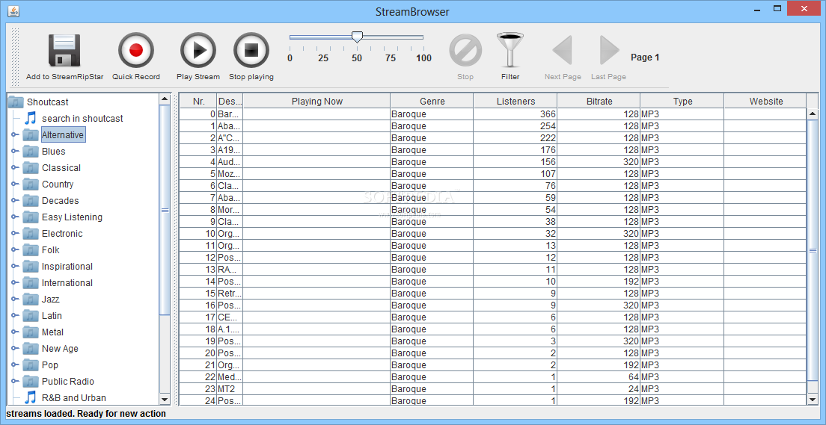This screenshot has height=425, width=826.
Task: Click the genre tree scrollbar up arrow
Action: click(165, 99)
